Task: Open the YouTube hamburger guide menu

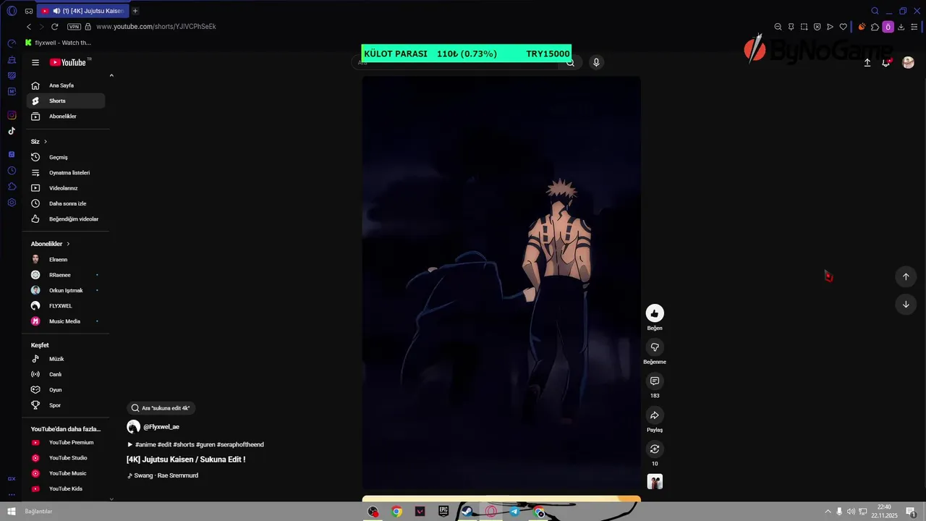Action: [x=35, y=62]
